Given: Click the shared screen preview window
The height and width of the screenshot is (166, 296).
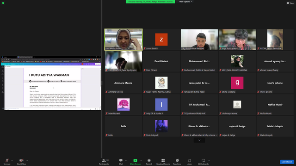Looking at the screenshot, I should point(51,83).
